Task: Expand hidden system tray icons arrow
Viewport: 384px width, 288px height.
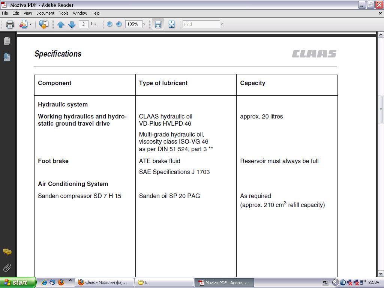Action: point(336,283)
